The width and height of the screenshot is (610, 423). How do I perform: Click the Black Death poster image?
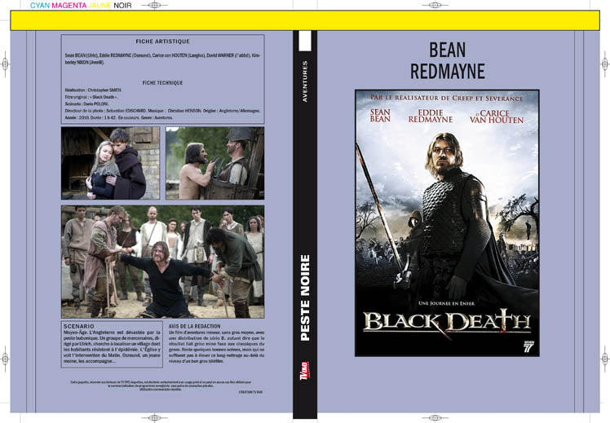(447, 223)
